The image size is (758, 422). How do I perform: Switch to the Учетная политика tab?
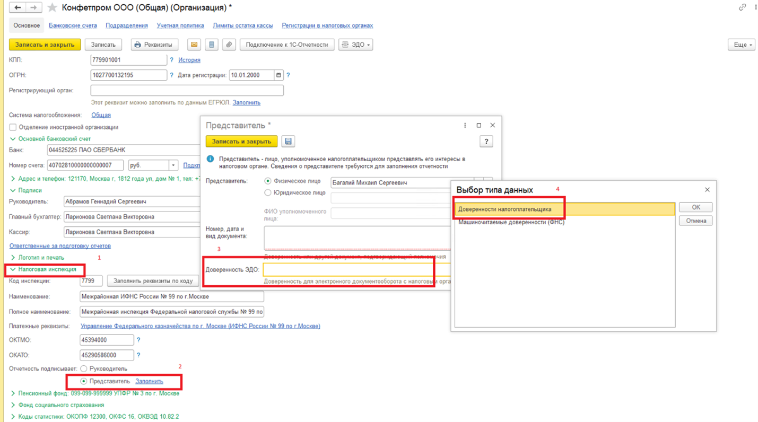click(x=180, y=25)
